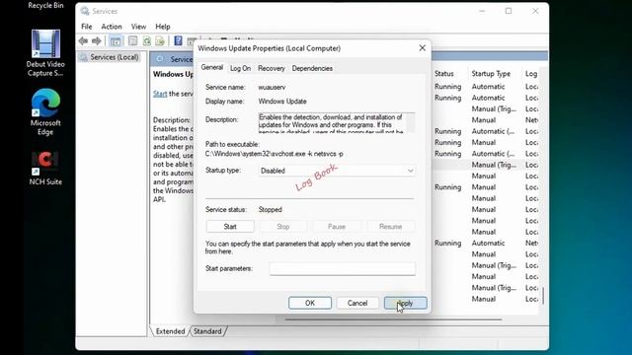Select the service name text wuauserv

click(x=273, y=87)
